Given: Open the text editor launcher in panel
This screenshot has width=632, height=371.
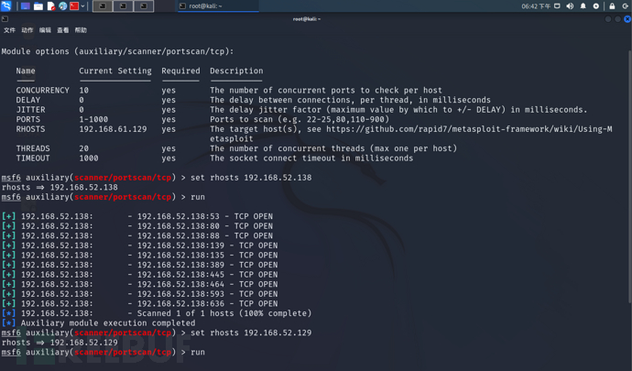Looking at the screenshot, I should 50,6.
